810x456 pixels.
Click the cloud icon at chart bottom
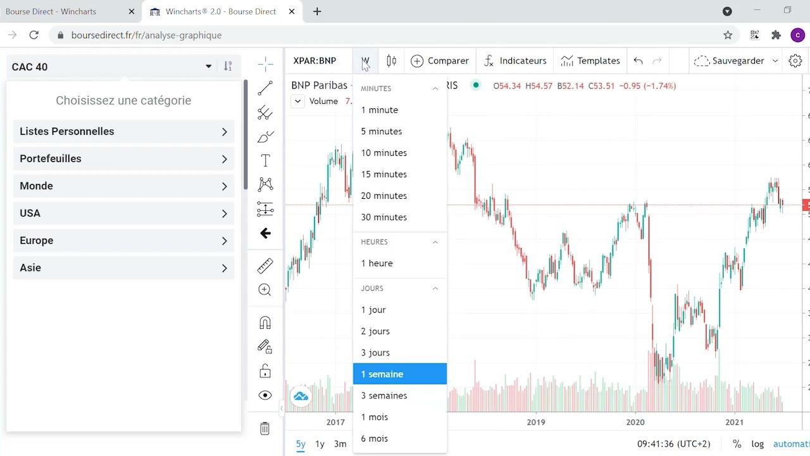click(301, 397)
